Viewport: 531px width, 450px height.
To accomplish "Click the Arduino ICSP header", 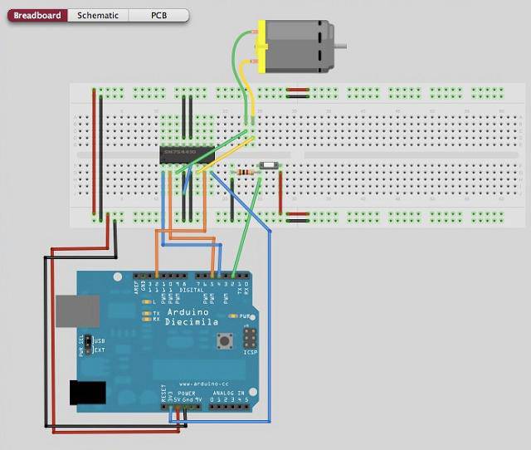I will [250, 339].
